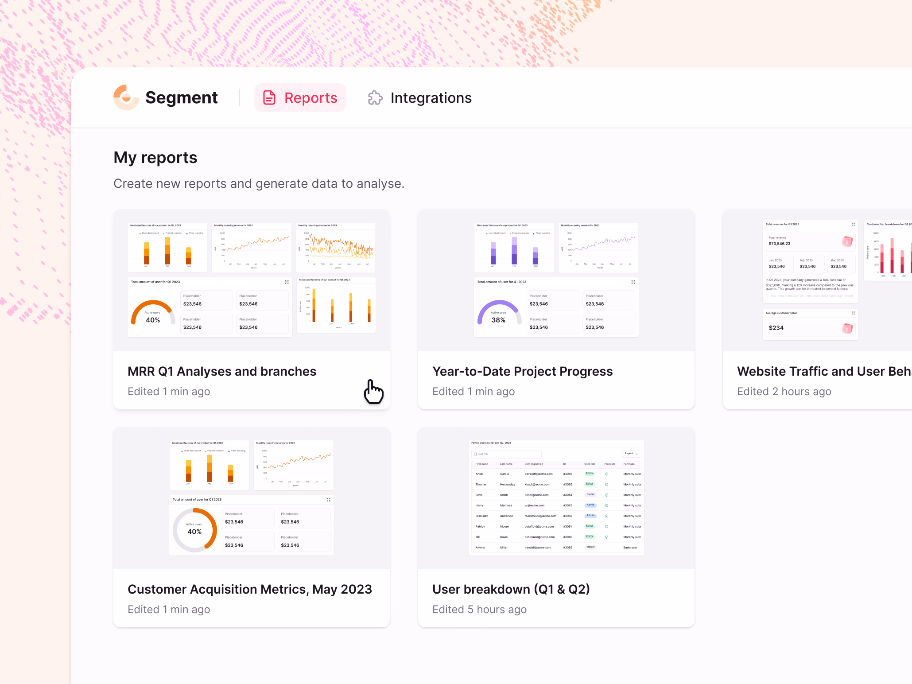Open Website Traffic and User Behavior report preview
The image size is (912, 684).
[817, 280]
